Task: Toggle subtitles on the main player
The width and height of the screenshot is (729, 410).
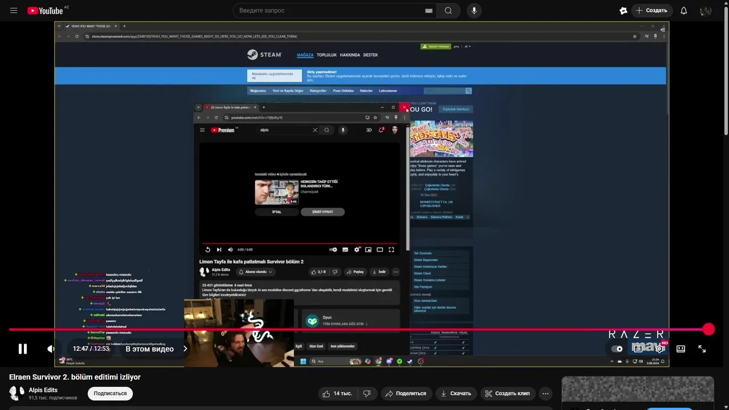Action: click(x=638, y=348)
